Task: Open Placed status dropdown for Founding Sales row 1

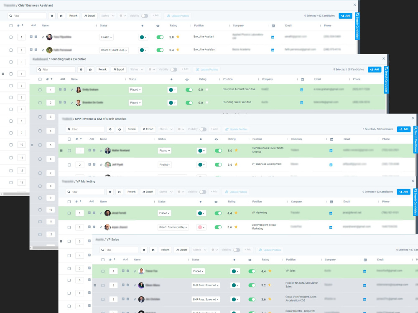Action: 135,90
